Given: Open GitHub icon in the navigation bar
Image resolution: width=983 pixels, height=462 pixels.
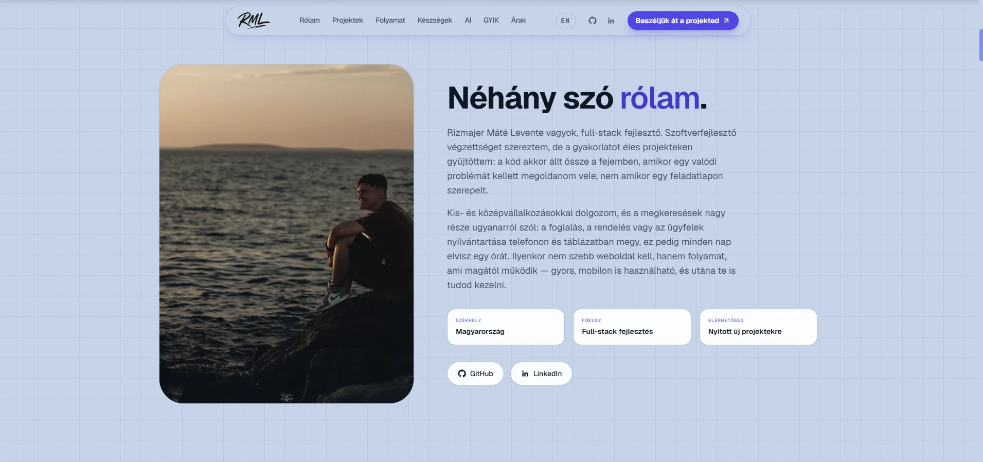Looking at the screenshot, I should pyautogui.click(x=593, y=21).
